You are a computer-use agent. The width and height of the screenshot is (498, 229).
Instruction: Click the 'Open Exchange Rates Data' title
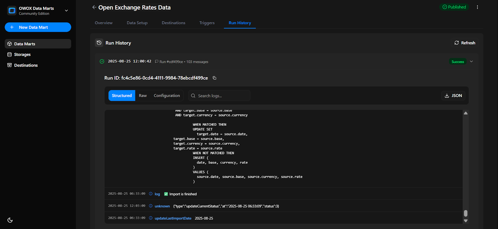tap(134, 7)
